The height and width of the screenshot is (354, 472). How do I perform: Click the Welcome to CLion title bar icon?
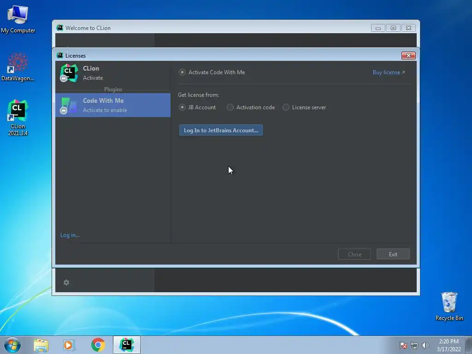[x=59, y=28]
